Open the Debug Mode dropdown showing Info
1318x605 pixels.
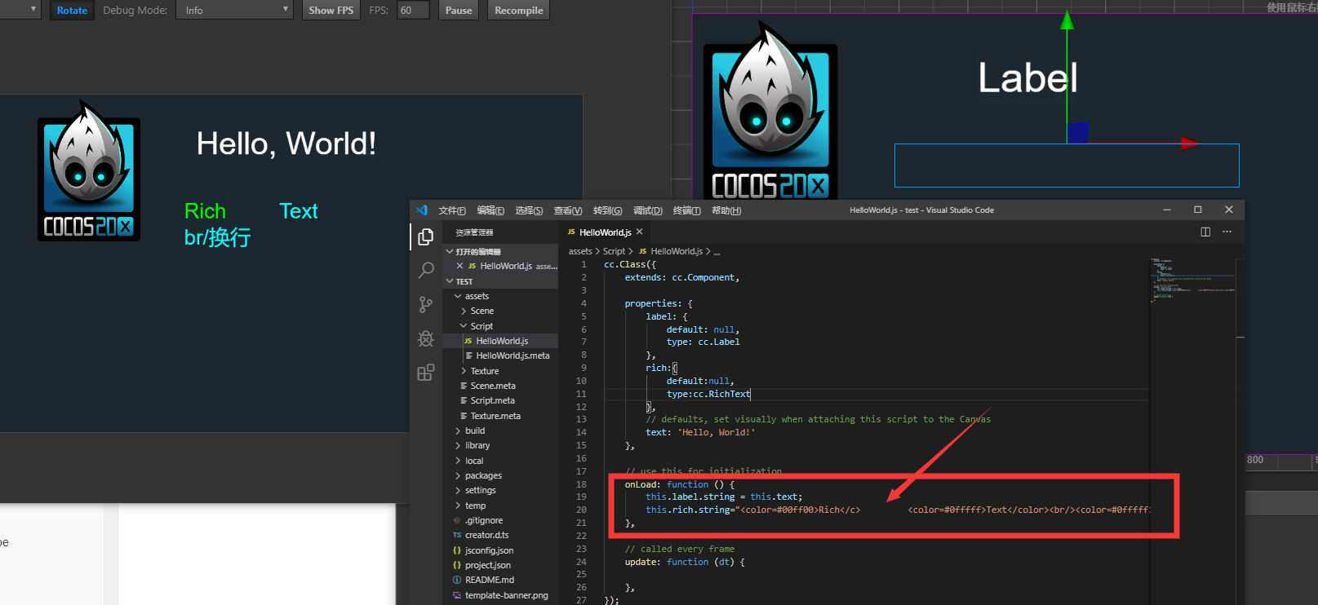pyautogui.click(x=235, y=11)
